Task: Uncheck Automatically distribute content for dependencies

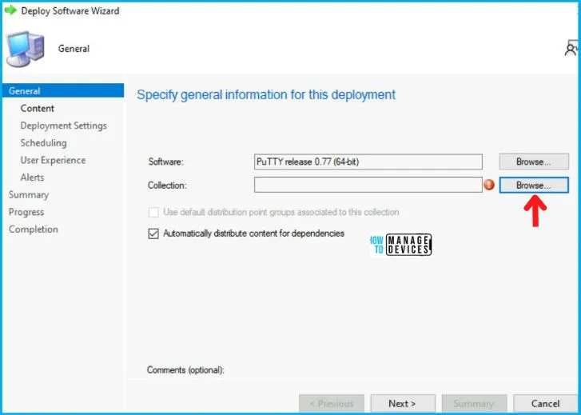Action: pyautogui.click(x=153, y=233)
